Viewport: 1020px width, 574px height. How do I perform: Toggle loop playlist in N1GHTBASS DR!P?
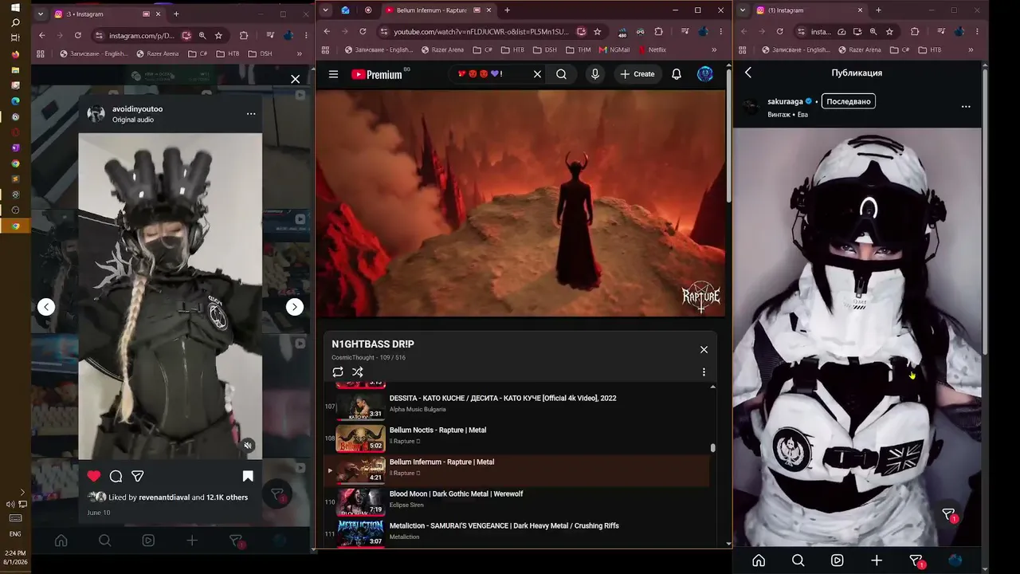338,372
